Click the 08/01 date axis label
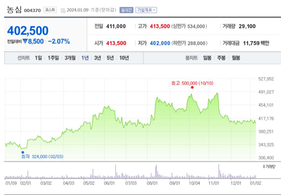This screenshot has width=281, height=195. point(152,183)
